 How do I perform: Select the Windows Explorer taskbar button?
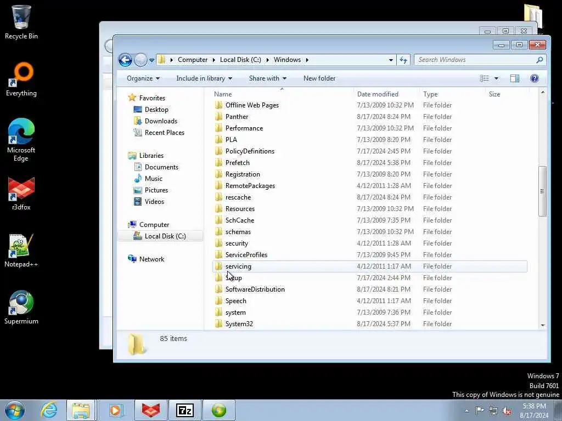pyautogui.click(x=81, y=410)
